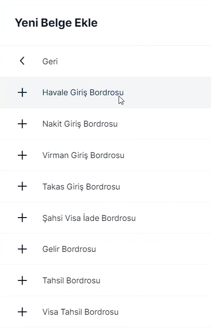Go back using the Geri label

[50, 61]
